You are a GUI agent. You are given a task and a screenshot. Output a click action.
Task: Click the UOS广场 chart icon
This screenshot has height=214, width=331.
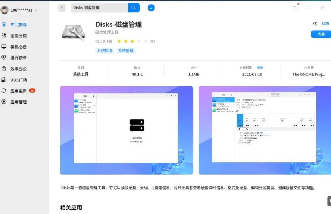tap(4, 80)
